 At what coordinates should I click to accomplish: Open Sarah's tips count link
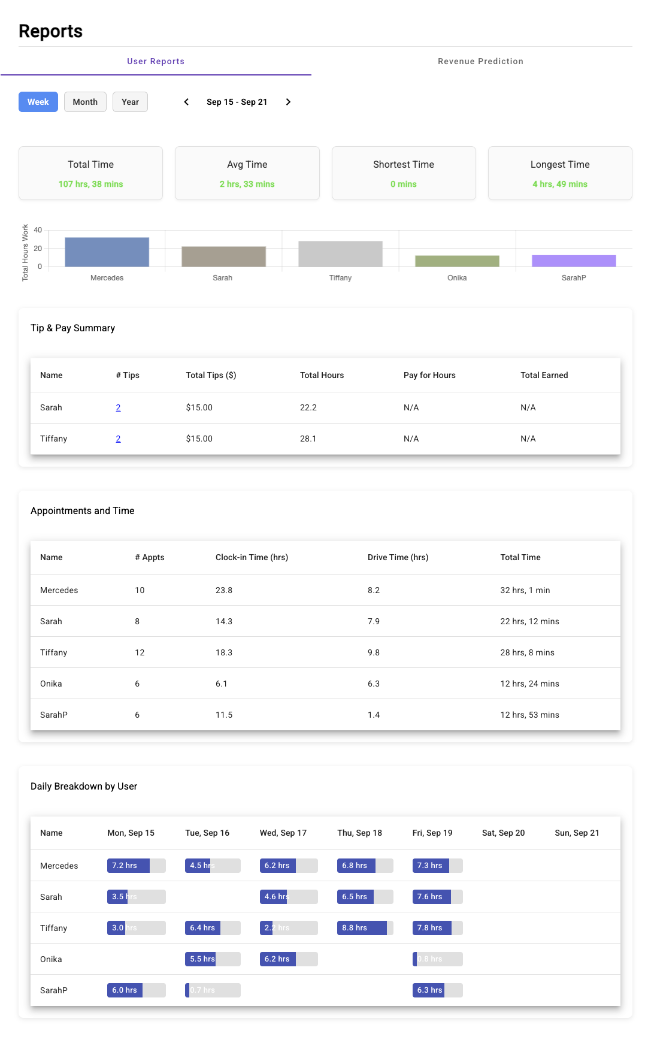point(118,407)
